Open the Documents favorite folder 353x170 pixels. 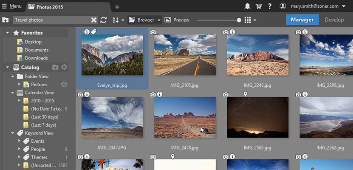[x=36, y=50]
